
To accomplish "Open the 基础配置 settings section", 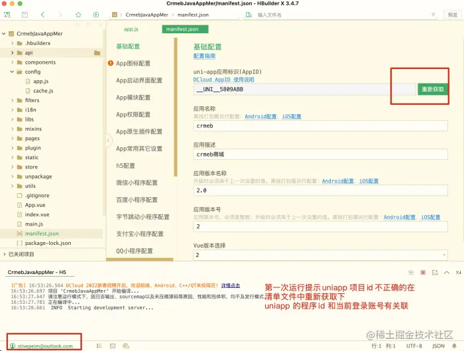I will (x=128, y=46).
